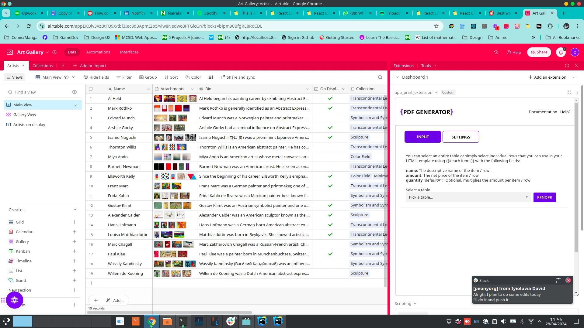Click Al Held's first attachment thumbnail
This screenshot has height=328, width=584.
(x=158, y=98)
